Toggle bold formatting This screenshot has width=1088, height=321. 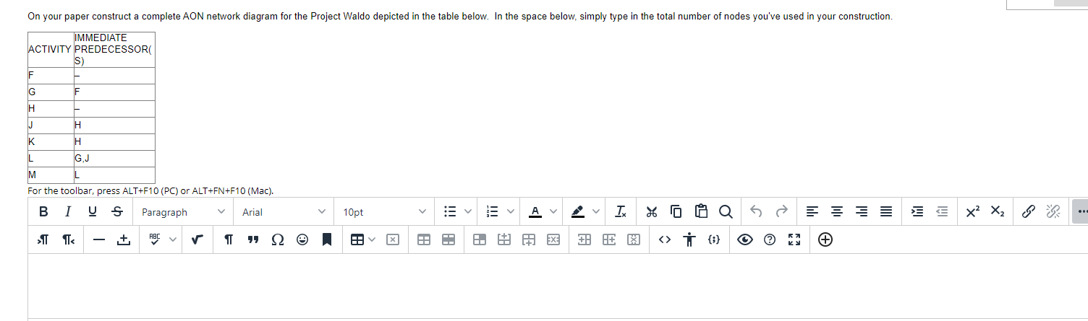pos(43,212)
